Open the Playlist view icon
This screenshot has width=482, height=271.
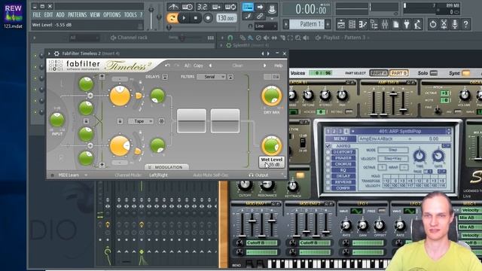341,24
